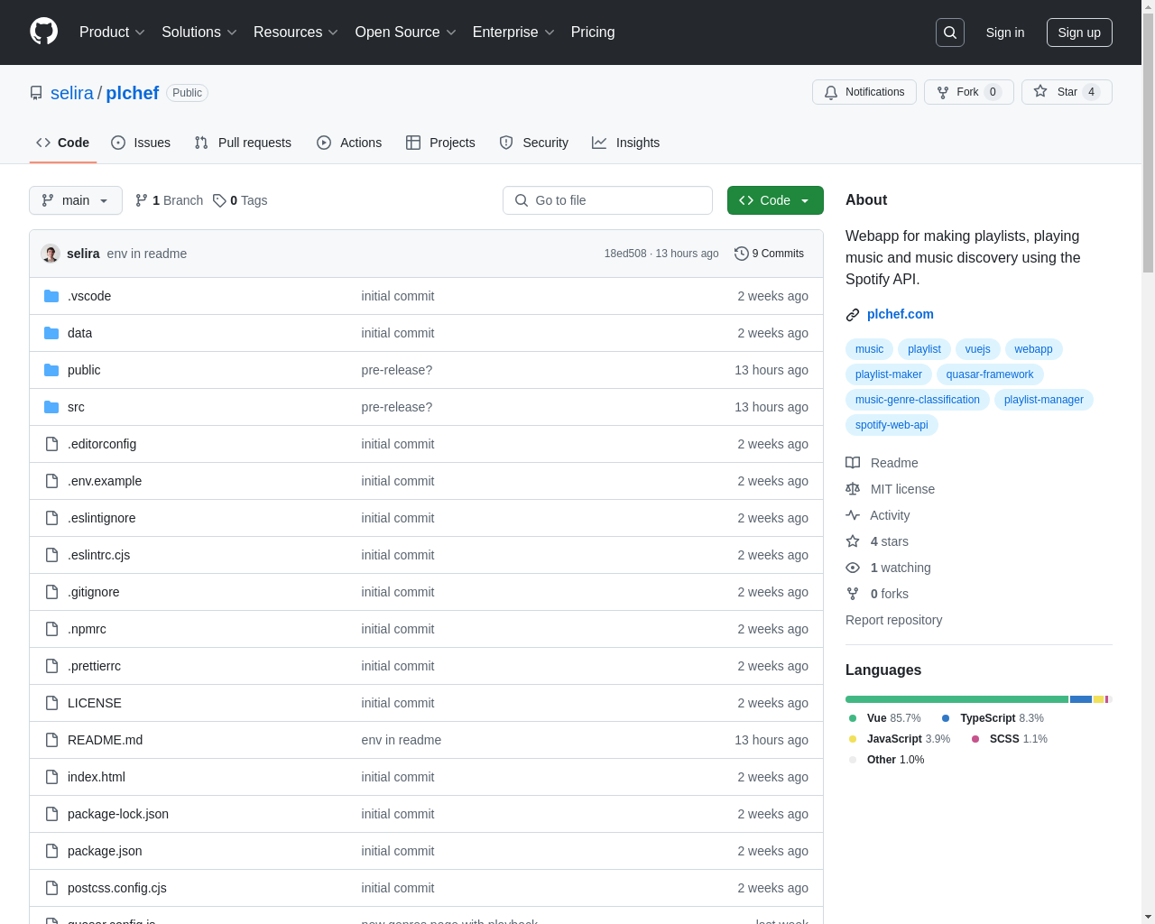Click the Notifications bell button
Image resolution: width=1155 pixels, height=924 pixels.
click(x=864, y=92)
